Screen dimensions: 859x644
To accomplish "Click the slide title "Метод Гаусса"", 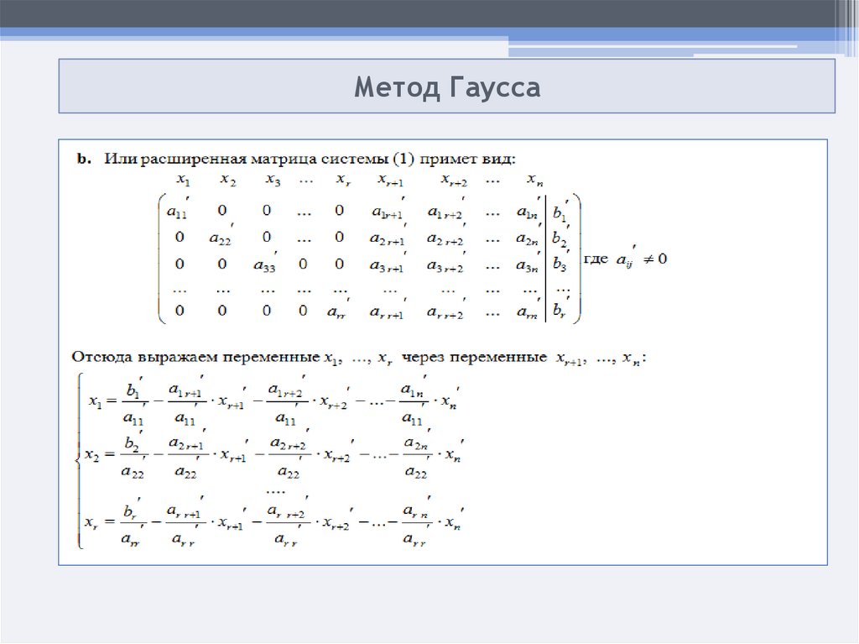I will [446, 86].
